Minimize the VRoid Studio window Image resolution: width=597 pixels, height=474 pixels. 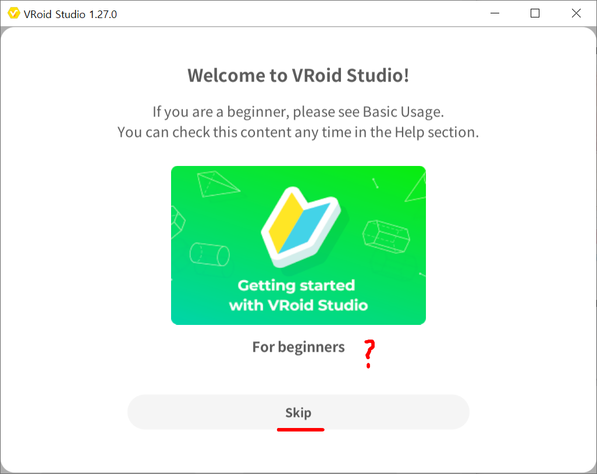495,13
